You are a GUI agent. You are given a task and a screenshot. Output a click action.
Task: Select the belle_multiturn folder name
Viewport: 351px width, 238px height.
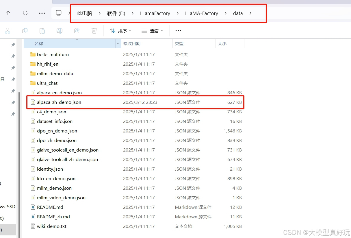[53, 54]
